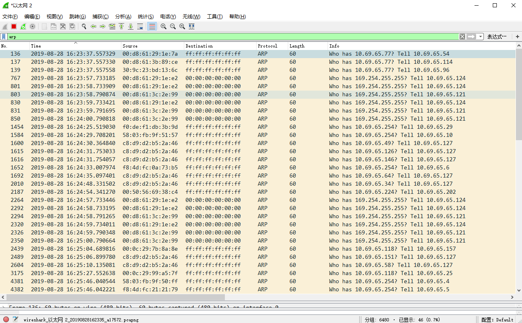522x323 pixels.
Task: Click the capture filename in status bar
Action: (x=81, y=320)
